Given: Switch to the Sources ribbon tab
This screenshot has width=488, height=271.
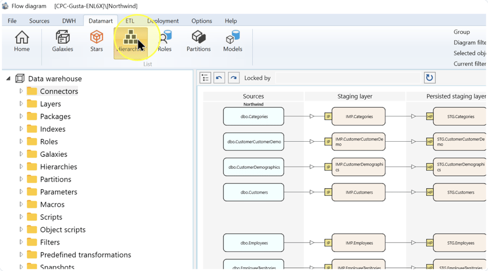Looking at the screenshot, I should [39, 21].
